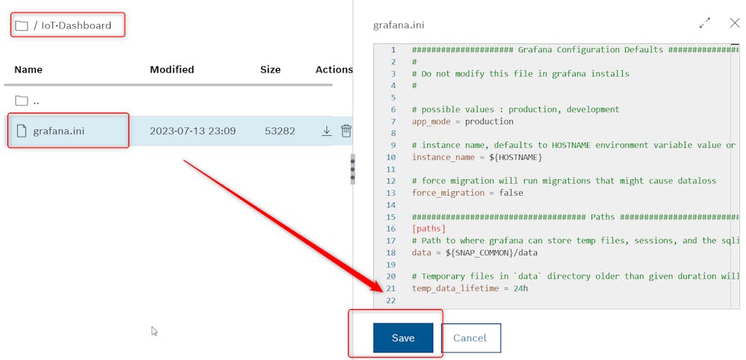The height and width of the screenshot is (360, 746).
Task: Open the IoT-Dashboard breadcrumb path
Action: 77,25
